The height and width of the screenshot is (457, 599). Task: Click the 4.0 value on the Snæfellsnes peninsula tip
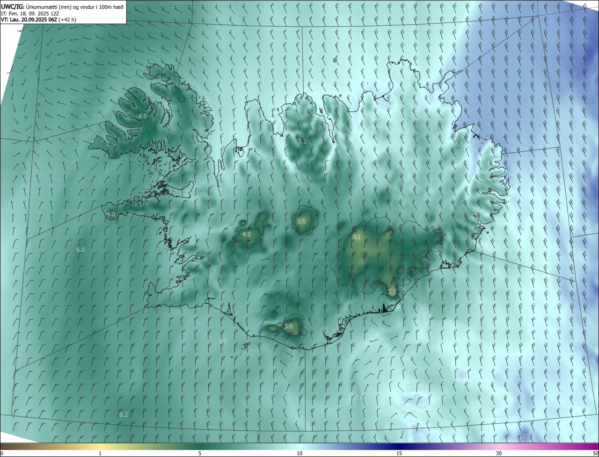pyautogui.click(x=111, y=214)
